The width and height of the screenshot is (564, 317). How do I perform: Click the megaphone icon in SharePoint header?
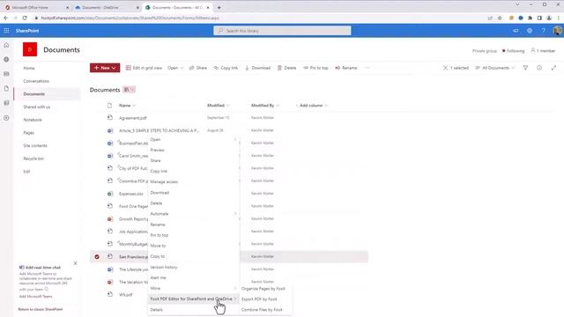coord(516,31)
